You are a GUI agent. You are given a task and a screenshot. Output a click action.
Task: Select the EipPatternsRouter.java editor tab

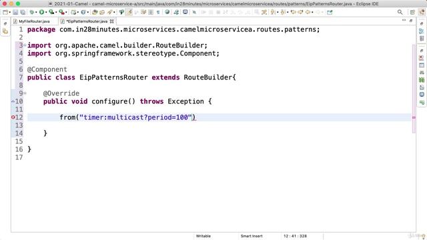87,21
